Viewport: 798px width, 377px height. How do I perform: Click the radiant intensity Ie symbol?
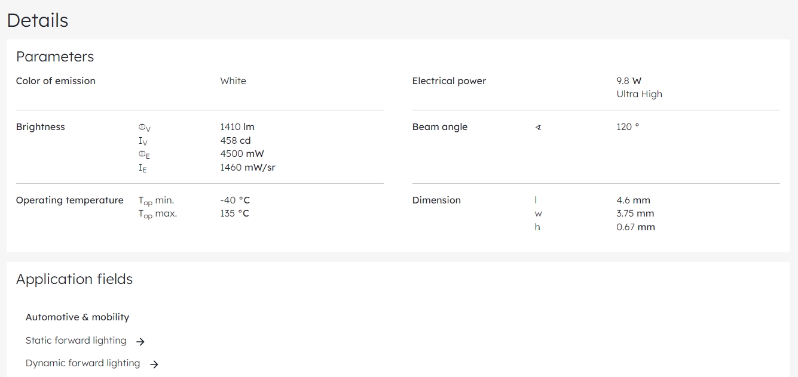[143, 168]
